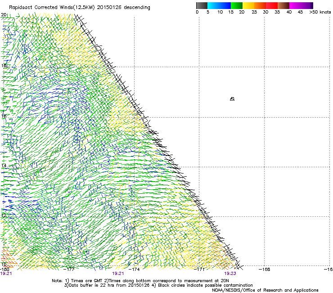Click the small island marker east of -171

coord(232,99)
